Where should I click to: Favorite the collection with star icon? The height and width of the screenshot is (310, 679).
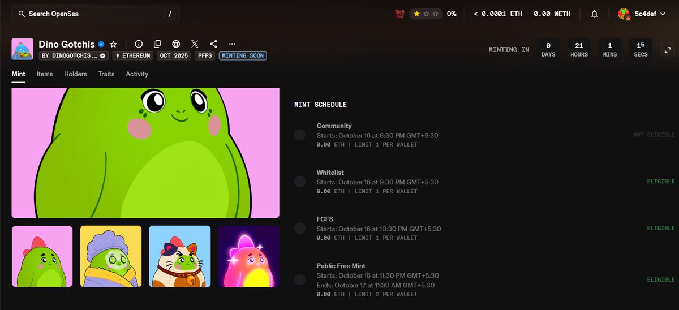tap(114, 44)
